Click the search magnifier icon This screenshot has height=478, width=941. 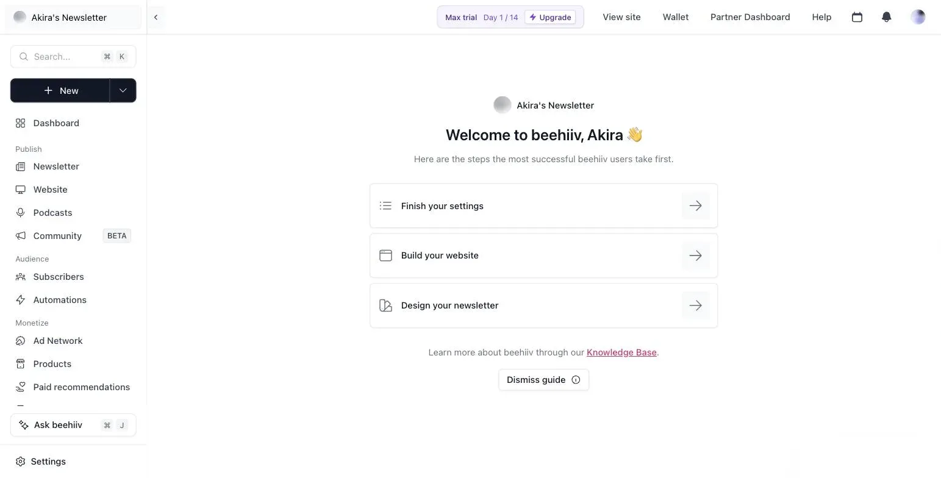[x=24, y=57]
